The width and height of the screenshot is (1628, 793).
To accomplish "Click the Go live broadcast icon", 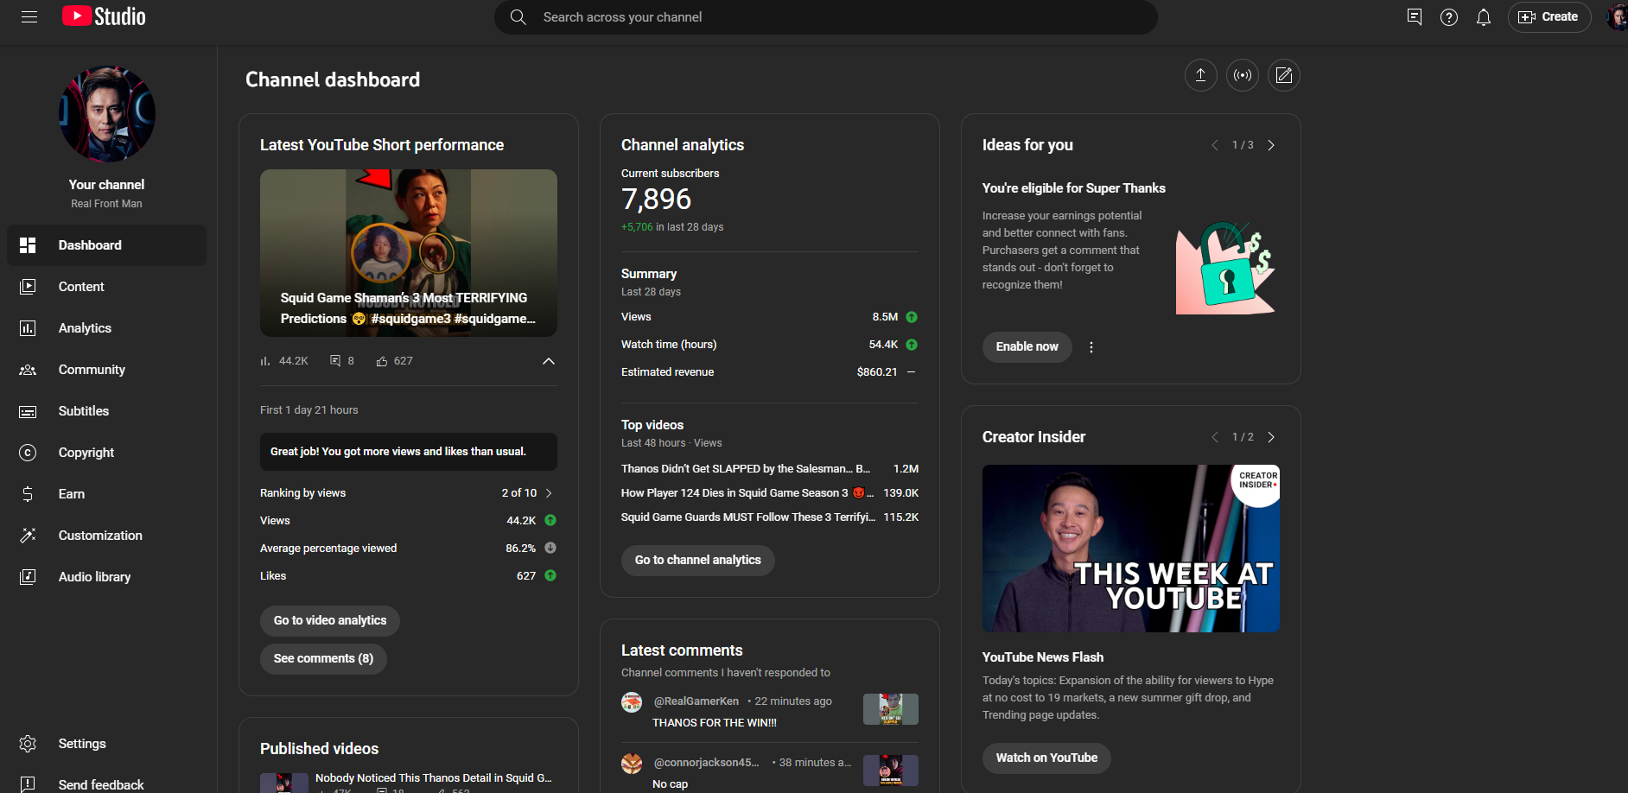I will pyautogui.click(x=1243, y=75).
